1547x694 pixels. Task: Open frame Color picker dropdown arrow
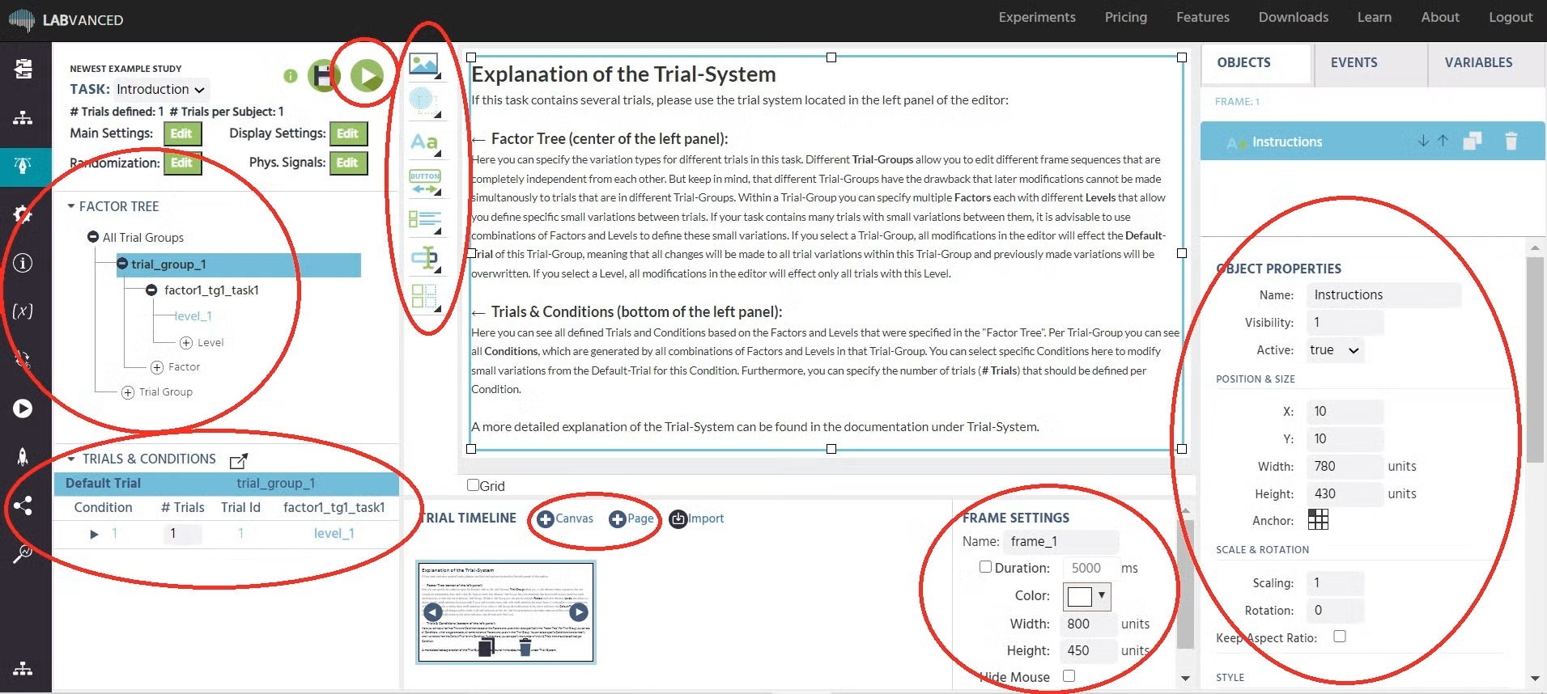[1102, 595]
